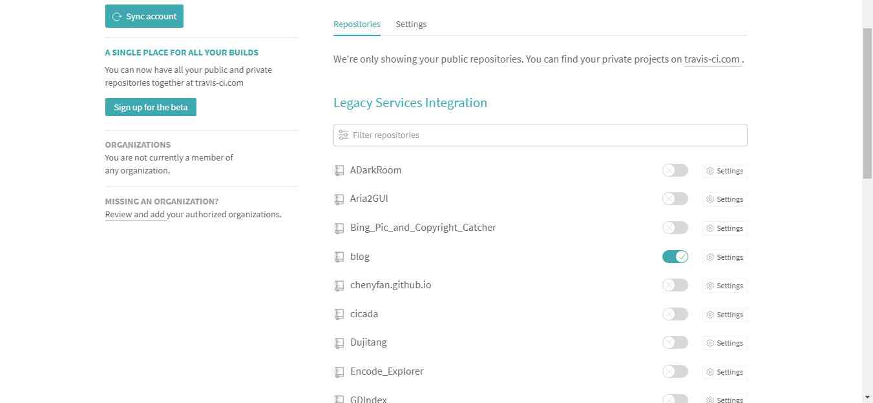This screenshot has height=403, width=873.
Task: Switch to the Settings tab
Action: pyautogui.click(x=411, y=24)
